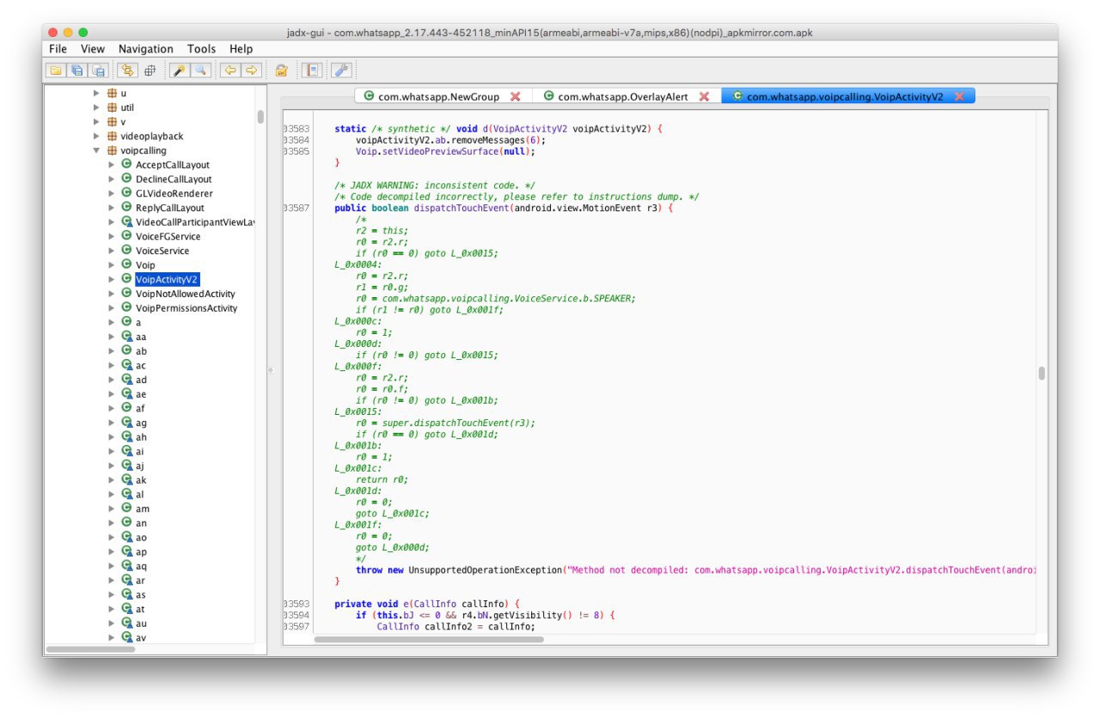Image resolution: width=1100 pixels, height=718 pixels.
Task: Open the View menu
Action: (93, 49)
